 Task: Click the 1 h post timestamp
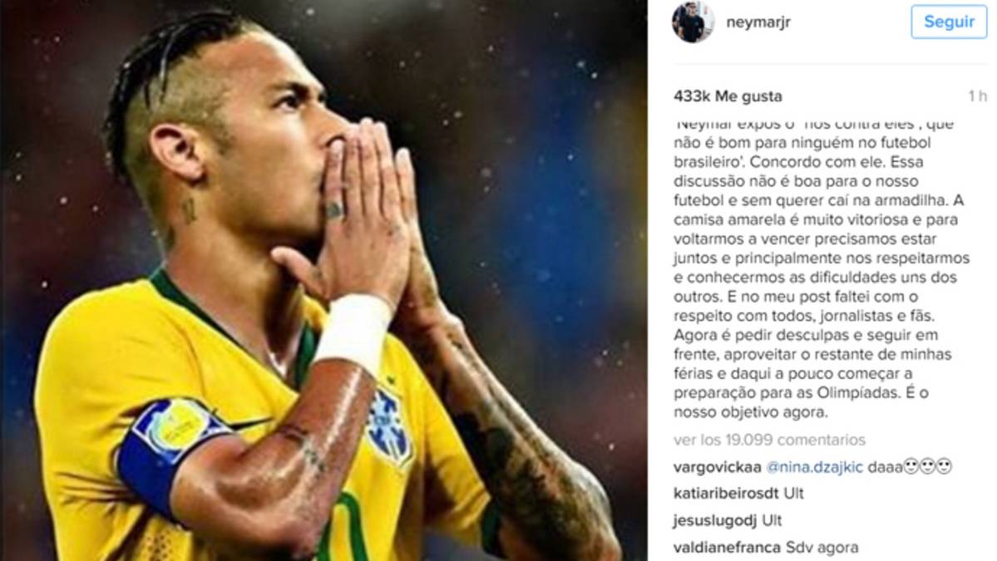pyautogui.click(x=977, y=96)
